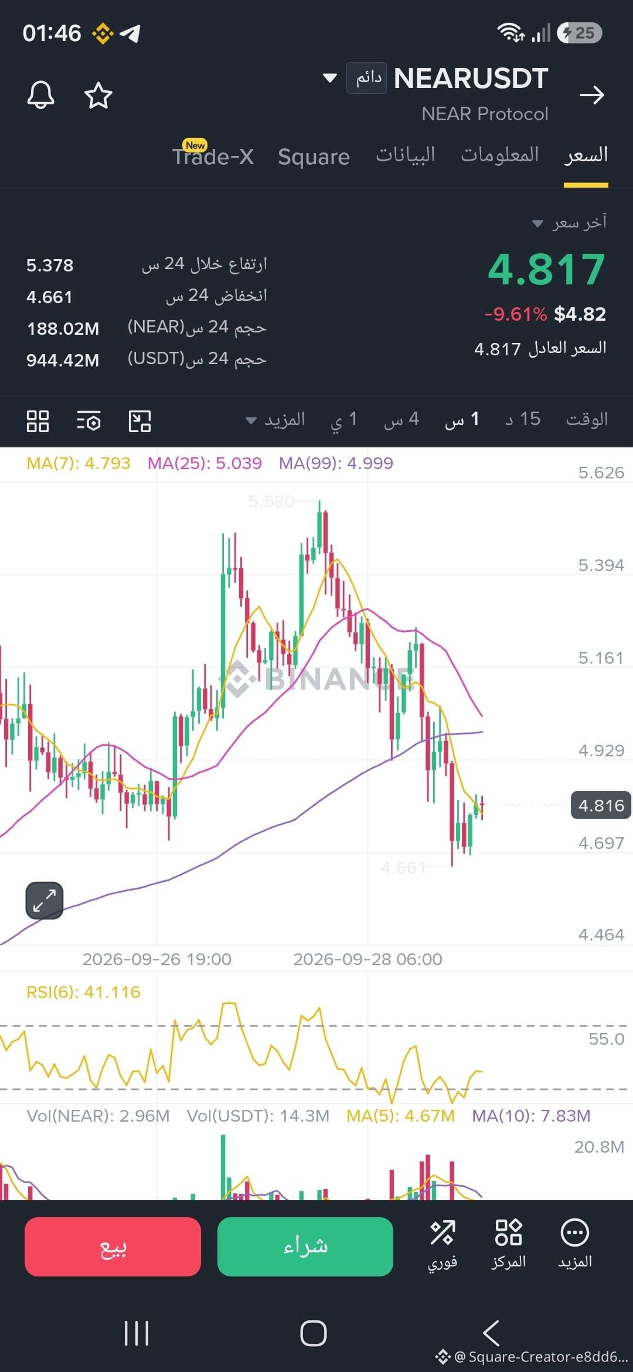The height and width of the screenshot is (1372, 633).
Task: Switch to the Square tab
Action: 314,157
